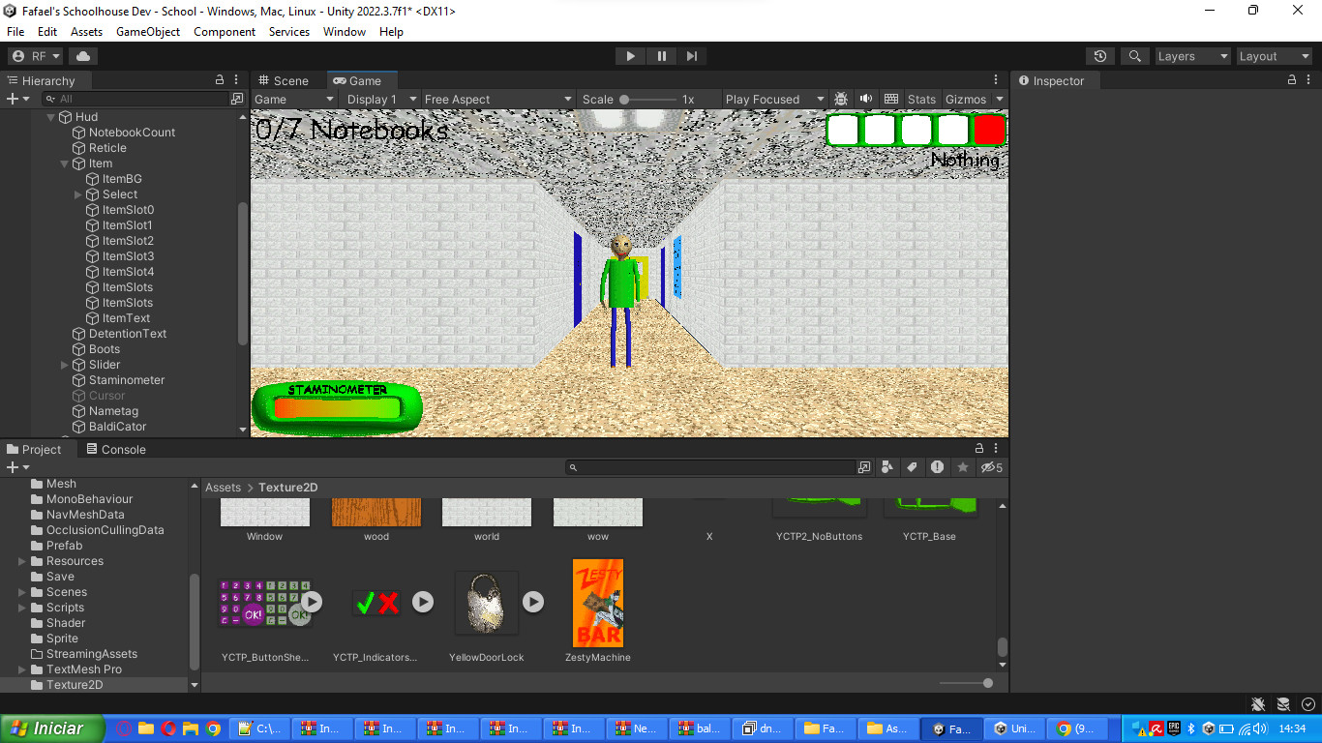Open the Play Focused dropdown
Viewport: 1322px width, 743px height.
point(774,99)
